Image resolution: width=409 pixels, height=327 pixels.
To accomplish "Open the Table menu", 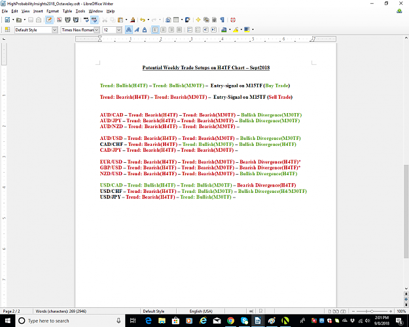I will click(x=67, y=11).
